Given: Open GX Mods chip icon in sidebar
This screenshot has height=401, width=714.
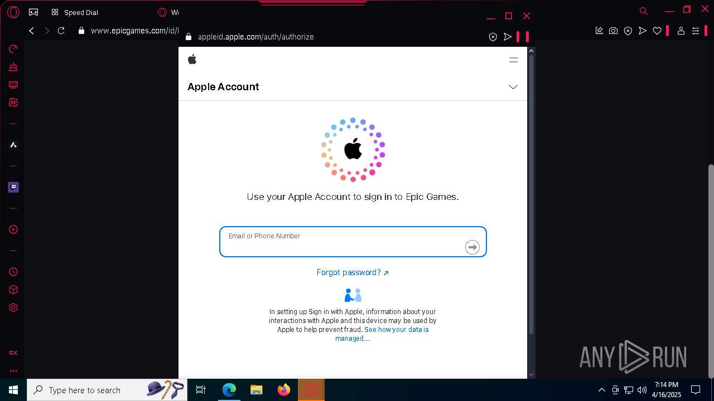Looking at the screenshot, I should (13, 102).
